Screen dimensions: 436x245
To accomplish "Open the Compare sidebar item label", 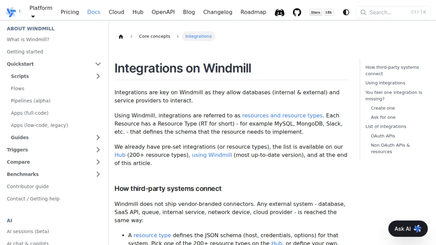I will tap(19, 162).
